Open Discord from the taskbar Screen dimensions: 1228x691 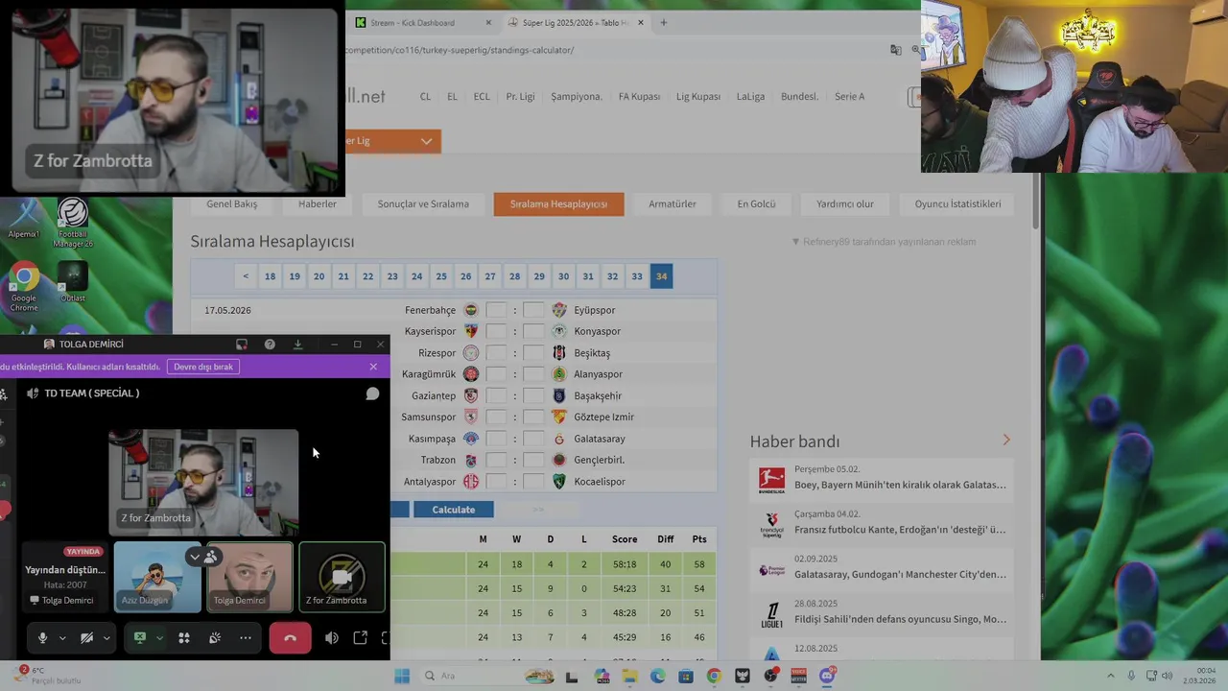point(827,676)
